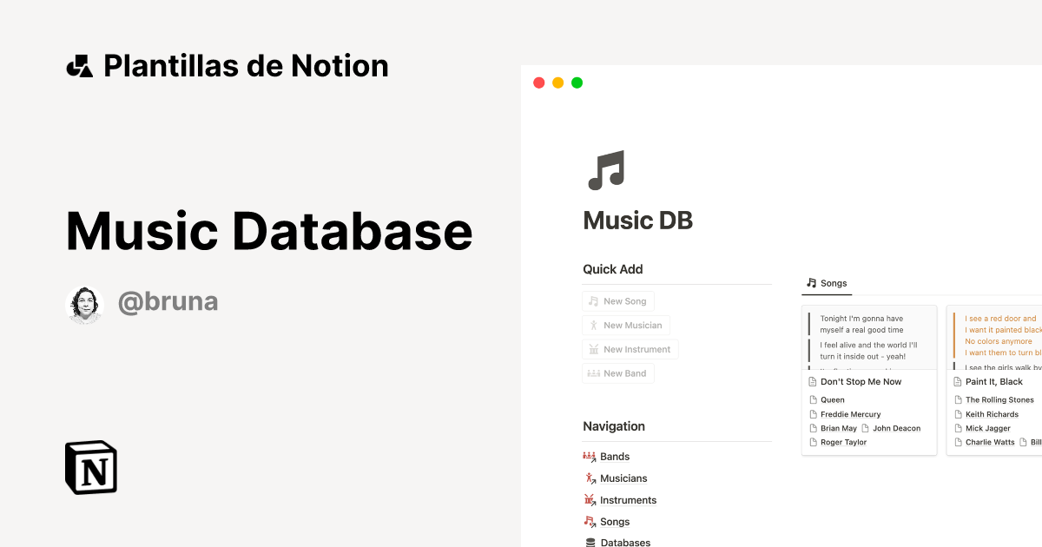Image resolution: width=1042 pixels, height=547 pixels.
Task: Click the music note page icon above Music DB
Action: click(x=605, y=169)
